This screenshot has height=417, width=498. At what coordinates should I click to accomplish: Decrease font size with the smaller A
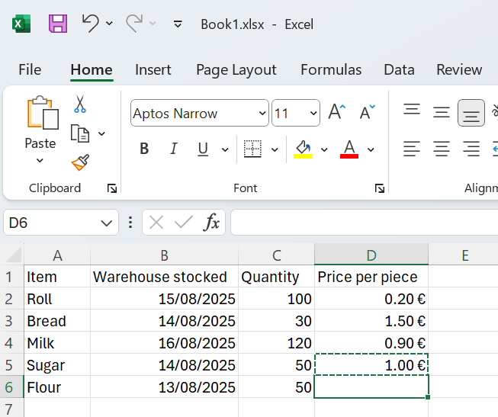[368, 112]
